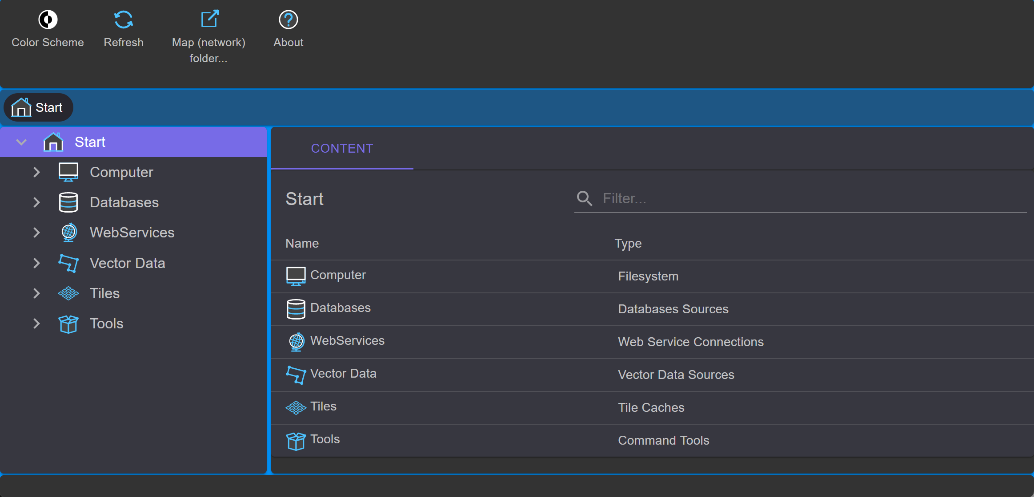
Task: Click the Databases icon in content table
Action: 296,309
